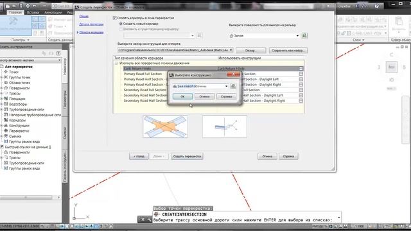This screenshot has width=411, height=231.
Task: Click the cross-section preview thumbnail
Action: click(224, 126)
